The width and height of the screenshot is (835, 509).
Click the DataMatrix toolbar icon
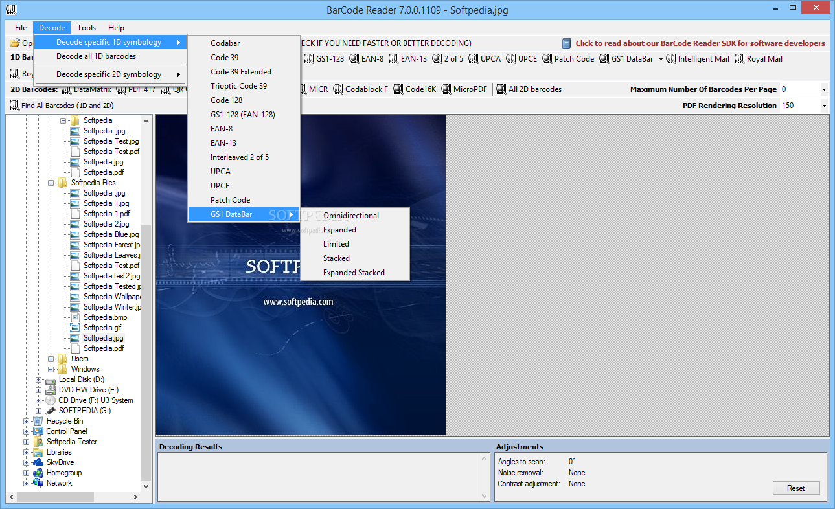pos(66,89)
